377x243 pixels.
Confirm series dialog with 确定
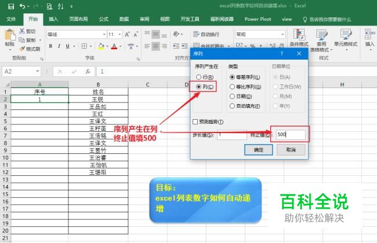click(x=259, y=150)
